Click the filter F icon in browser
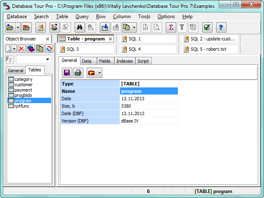The width and height of the screenshot is (264, 198). click(x=9, y=59)
